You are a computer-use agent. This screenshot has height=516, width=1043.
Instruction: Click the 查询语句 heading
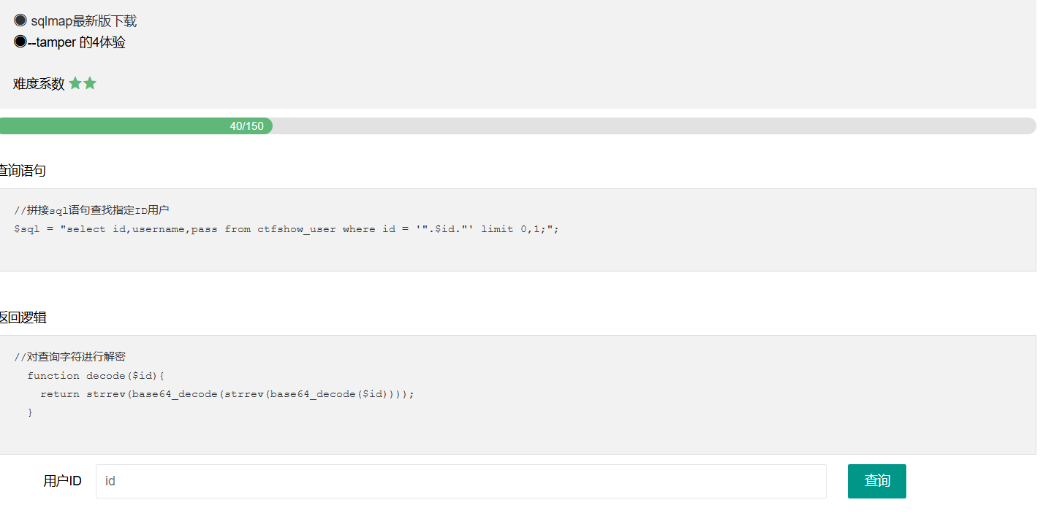click(23, 171)
